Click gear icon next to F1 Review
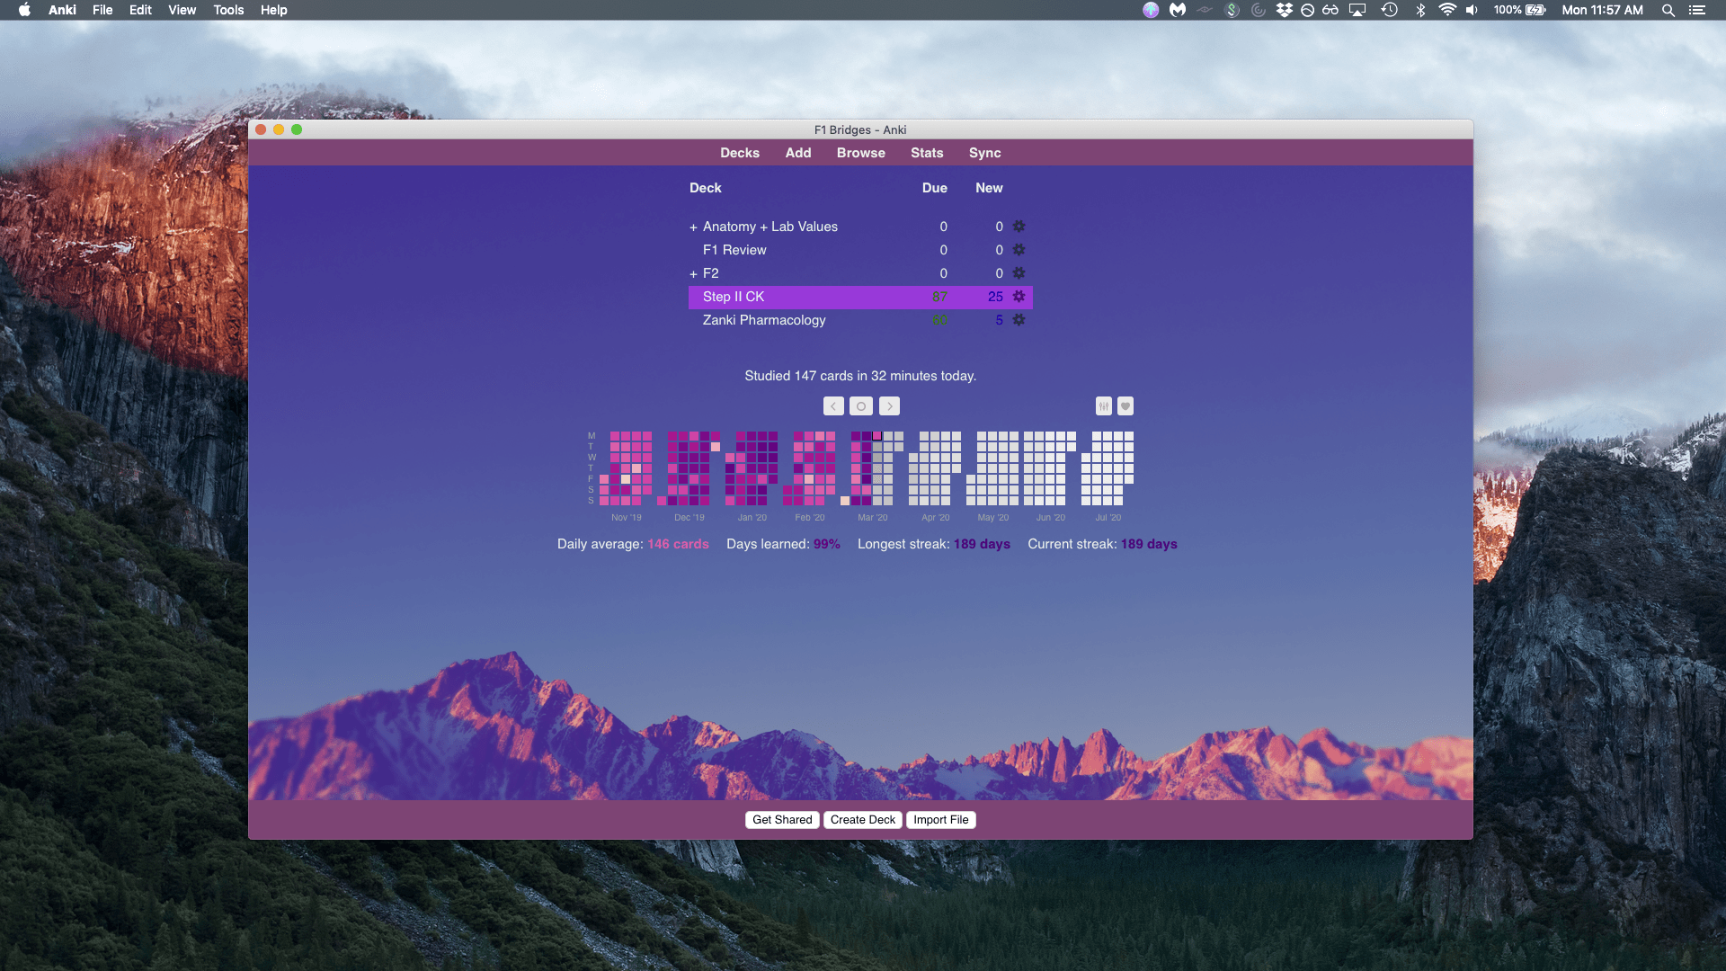The width and height of the screenshot is (1726, 971). pyautogui.click(x=1019, y=250)
